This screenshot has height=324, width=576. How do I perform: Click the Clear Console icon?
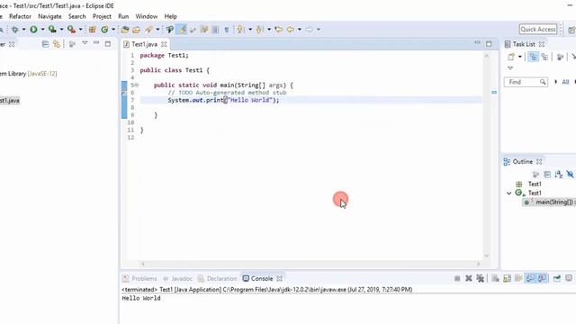tap(496, 278)
